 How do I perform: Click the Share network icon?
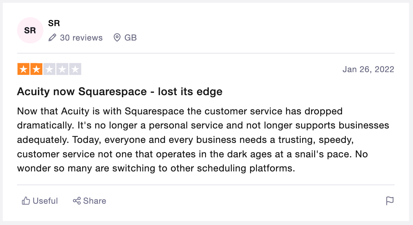76,201
